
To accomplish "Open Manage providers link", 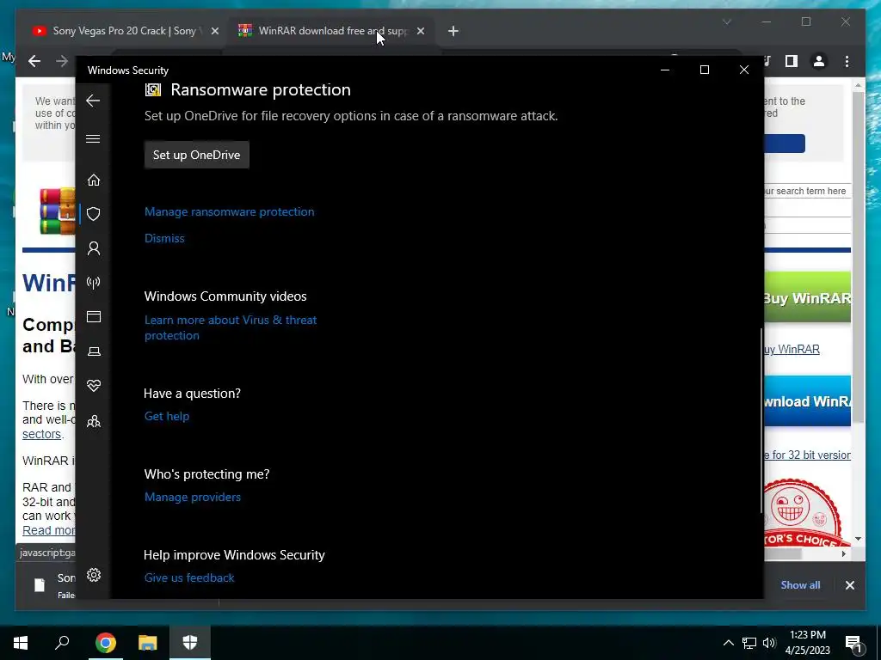I will [192, 497].
